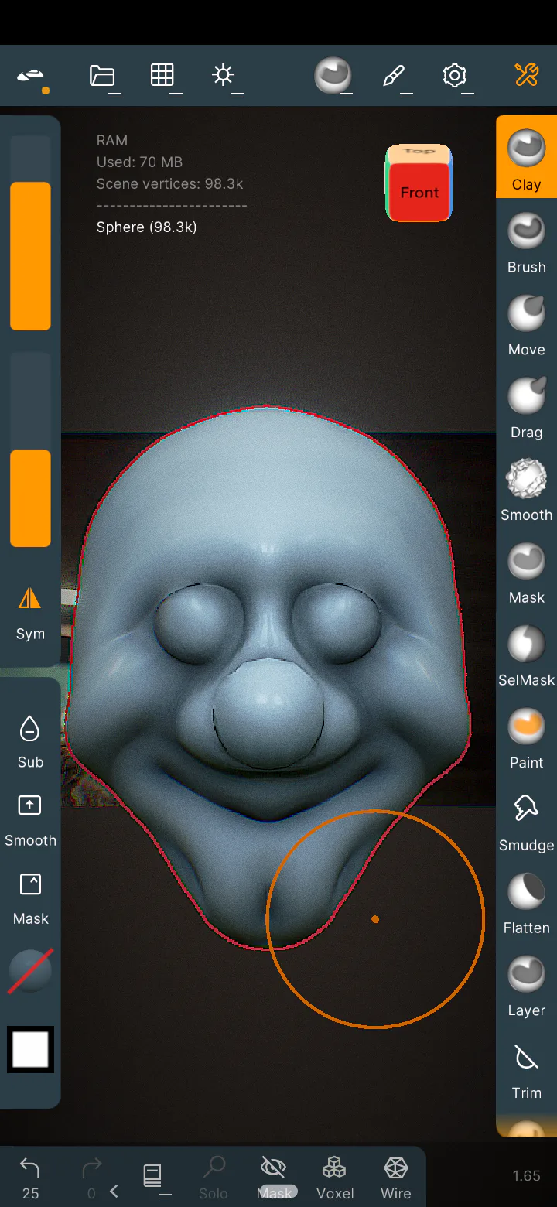Tap the undo arrow button
Screen dimensions: 557x1207
pos(30,1178)
